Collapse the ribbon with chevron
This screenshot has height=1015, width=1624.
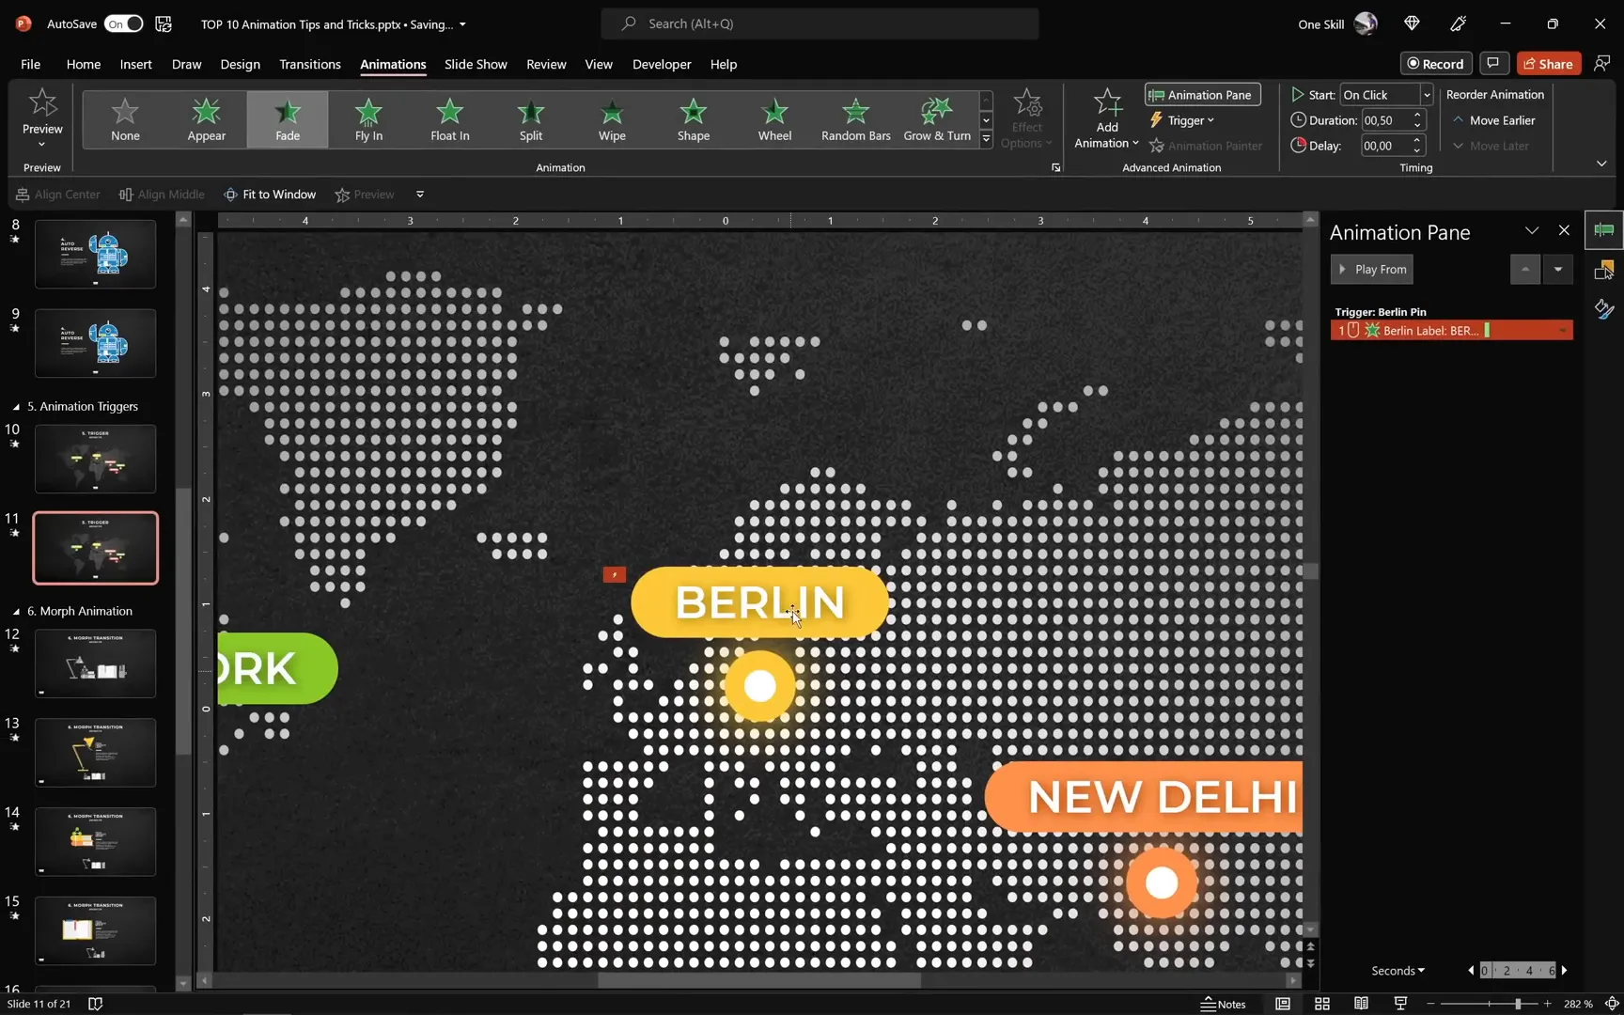[x=1601, y=164]
